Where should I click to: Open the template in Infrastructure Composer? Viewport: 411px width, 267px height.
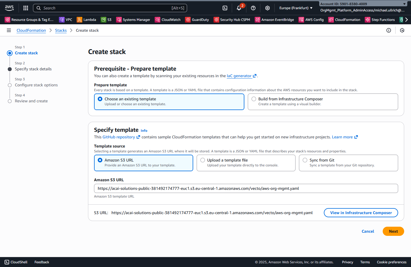[361, 213]
